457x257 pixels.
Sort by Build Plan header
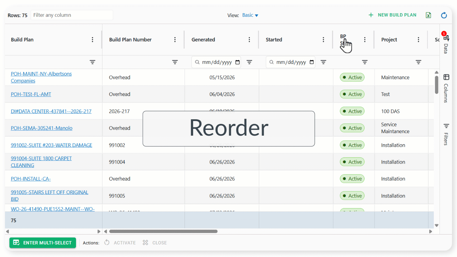point(22,40)
